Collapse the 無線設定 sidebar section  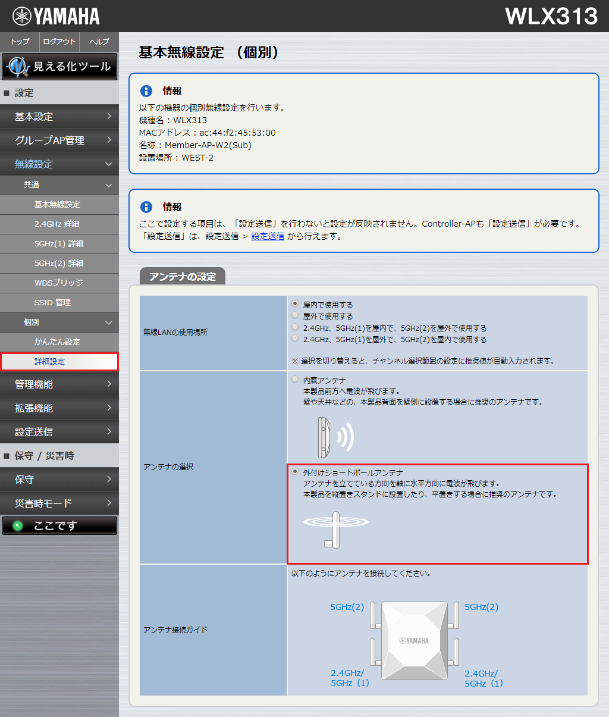(x=59, y=164)
